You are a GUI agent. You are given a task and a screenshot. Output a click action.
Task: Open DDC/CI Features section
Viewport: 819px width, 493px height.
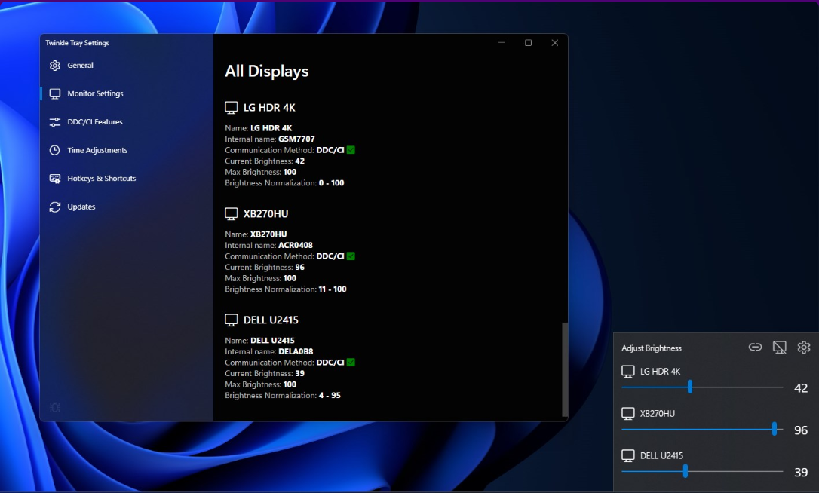coord(127,121)
